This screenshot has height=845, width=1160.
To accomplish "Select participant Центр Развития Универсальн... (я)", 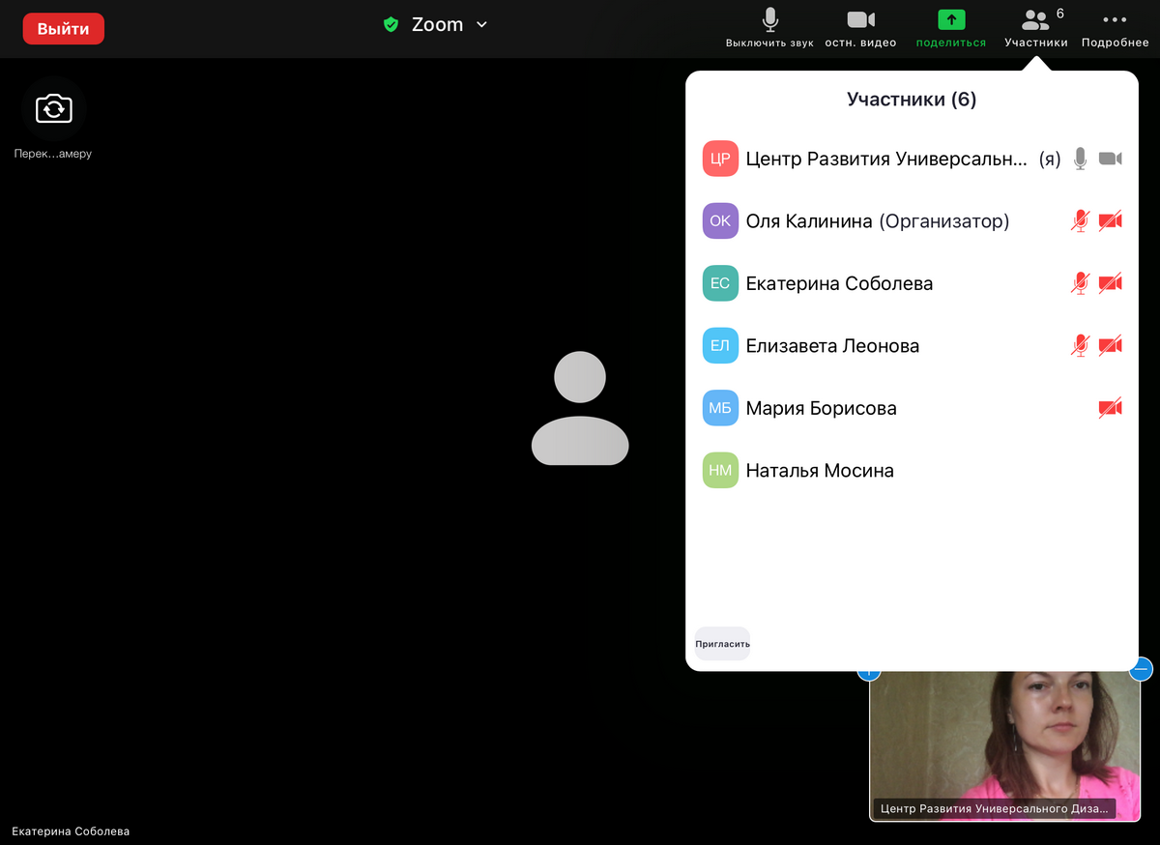I will tap(903, 159).
